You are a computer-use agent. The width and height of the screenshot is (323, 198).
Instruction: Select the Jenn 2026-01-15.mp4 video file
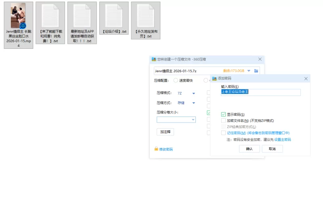pyautogui.click(x=18, y=25)
